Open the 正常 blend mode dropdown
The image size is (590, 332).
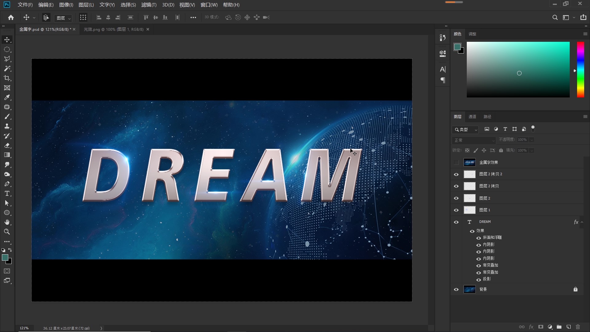(474, 140)
